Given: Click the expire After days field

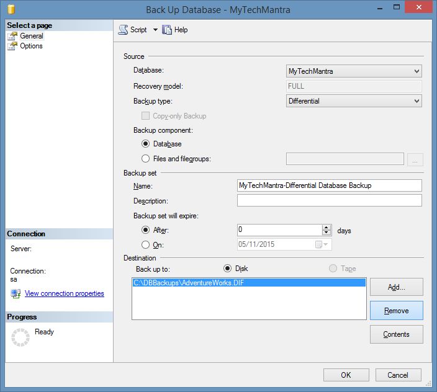Looking at the screenshot, I should coord(279,230).
